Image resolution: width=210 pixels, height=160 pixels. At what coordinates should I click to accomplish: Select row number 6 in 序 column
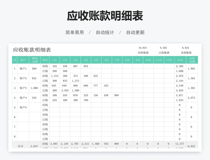click(15, 117)
